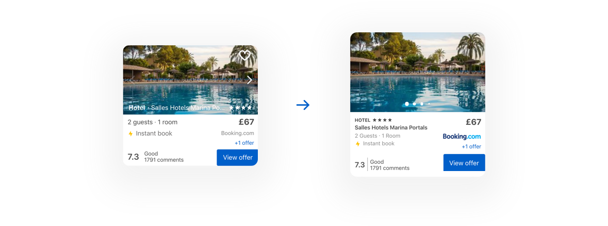Tap the heart favorite icon on left card
Viewport: 608px width, 226px height.
pos(245,55)
